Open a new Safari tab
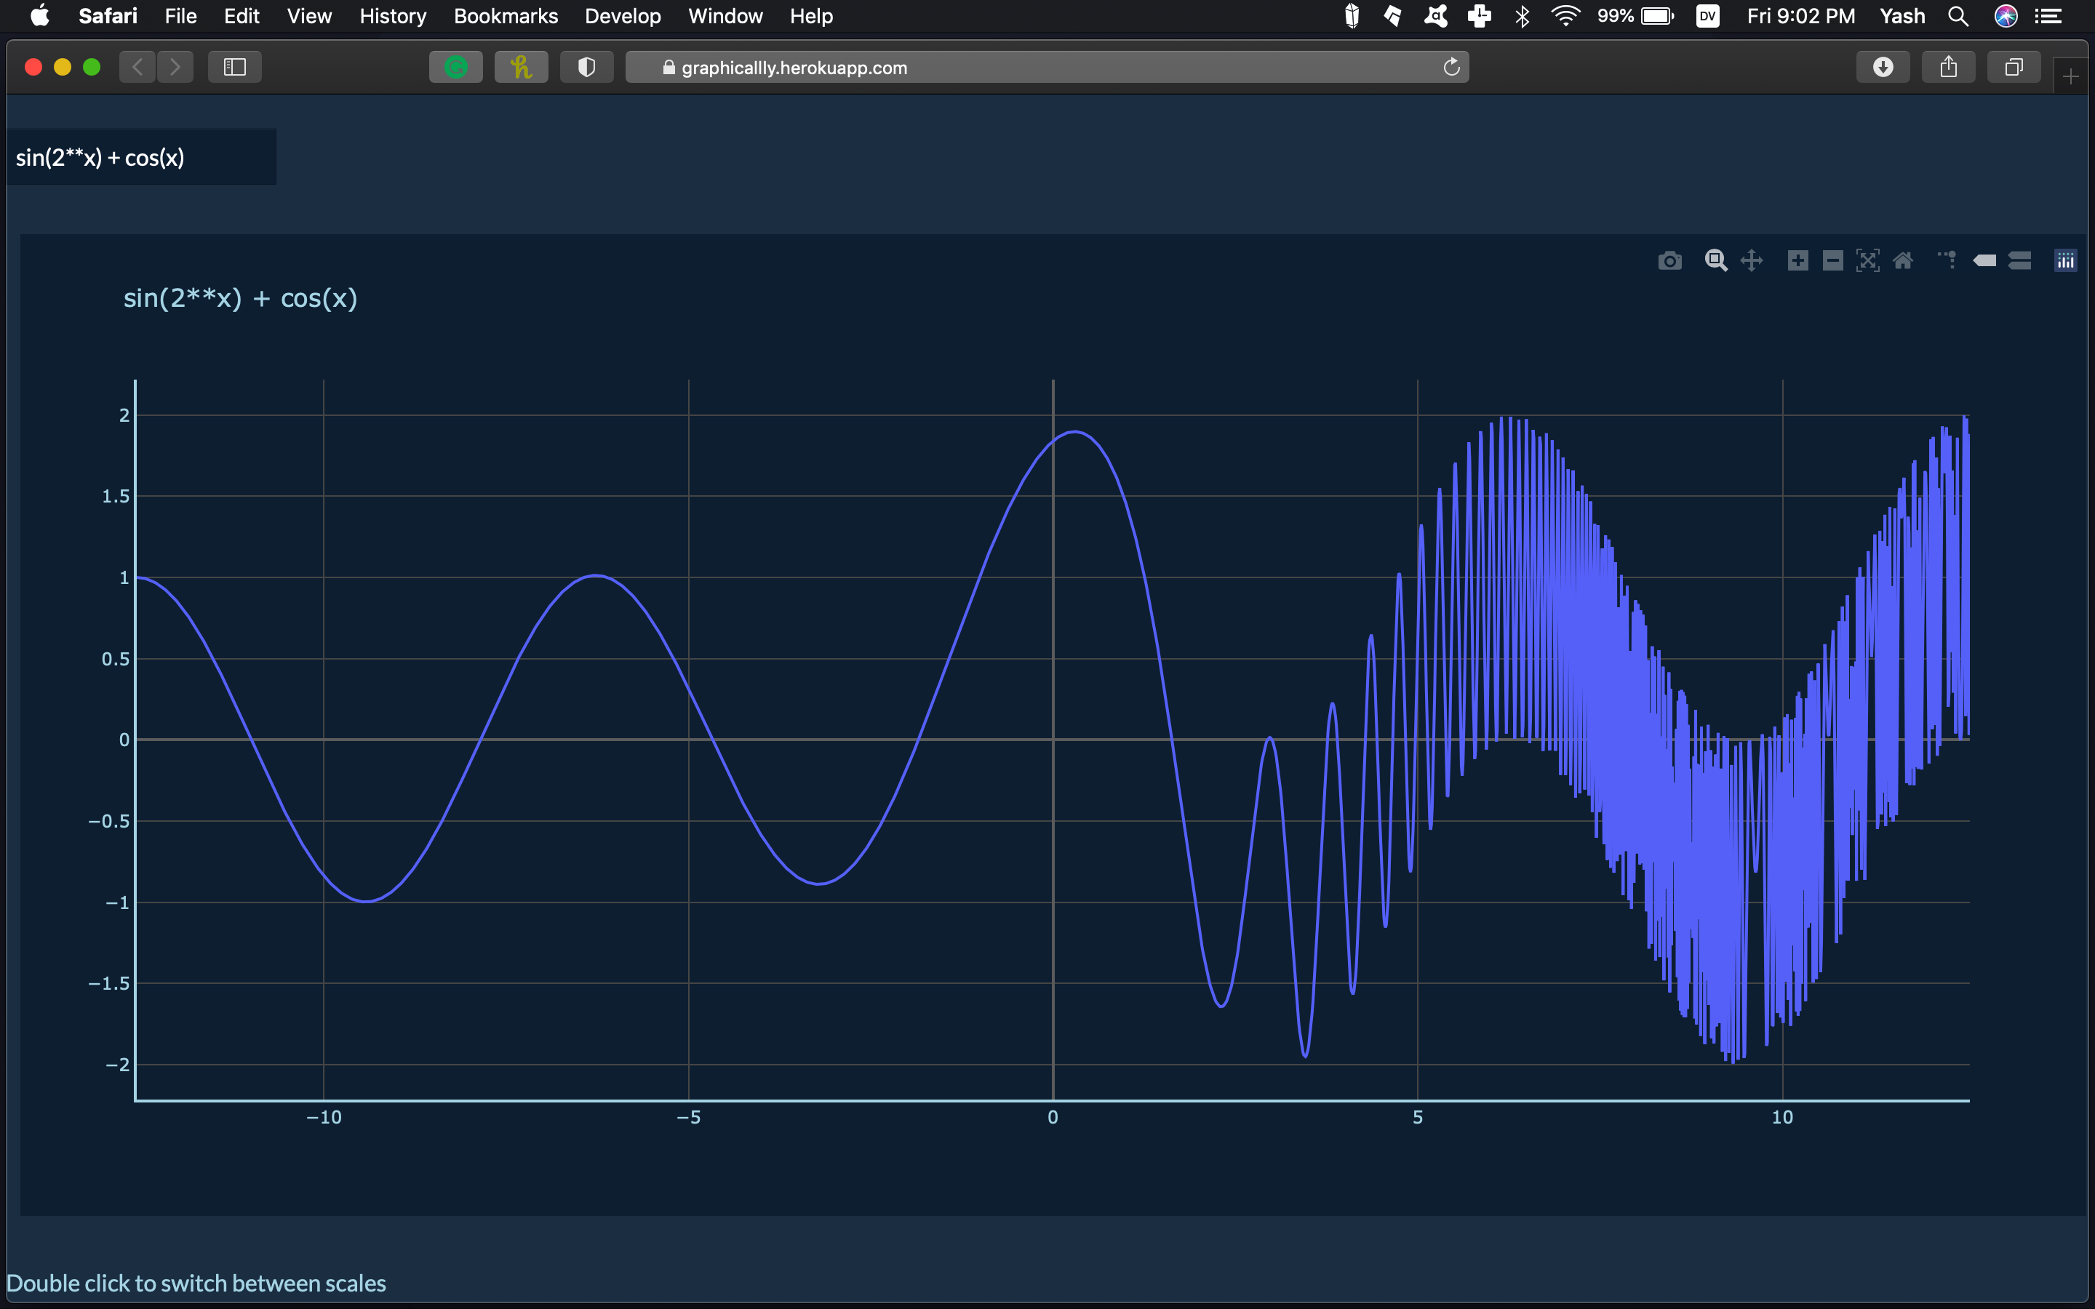The image size is (2095, 1309). click(x=2071, y=77)
